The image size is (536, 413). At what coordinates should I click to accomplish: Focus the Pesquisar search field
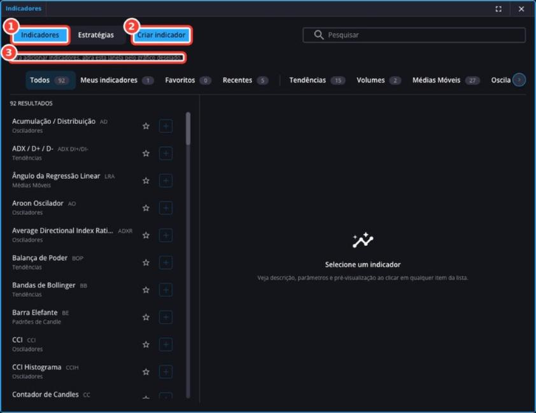[414, 35]
